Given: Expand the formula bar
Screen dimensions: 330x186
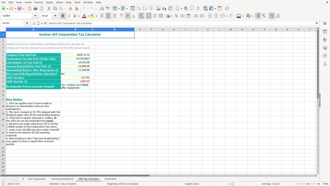Looking at the screenshot, I should (x=317, y=23).
